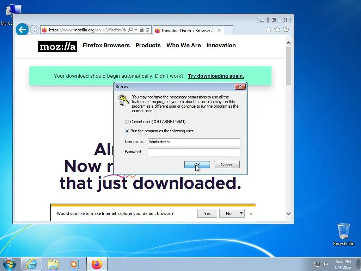Launch Windows Media Player from the taskbar
The height and width of the screenshot is (271, 361).
pos(74,264)
